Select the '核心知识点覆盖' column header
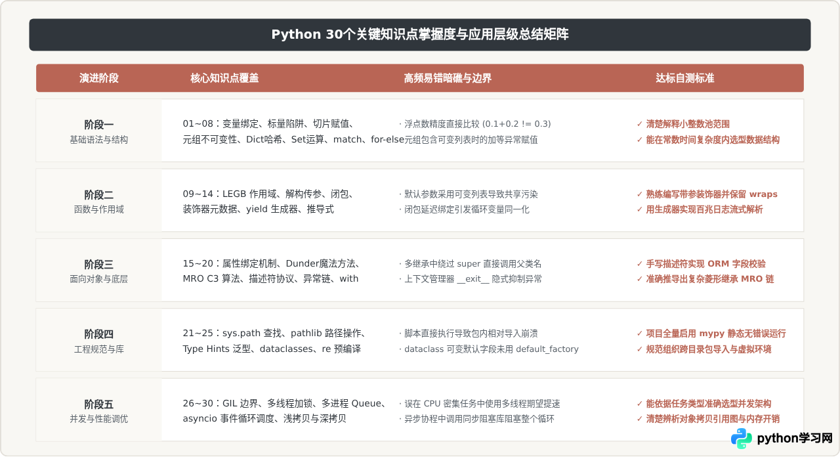This screenshot has height=457, width=840. point(224,78)
